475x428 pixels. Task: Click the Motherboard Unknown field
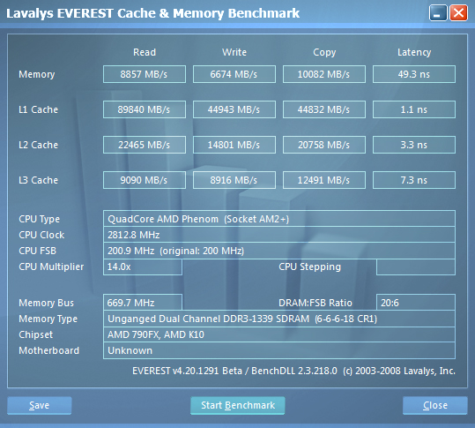[x=279, y=350]
